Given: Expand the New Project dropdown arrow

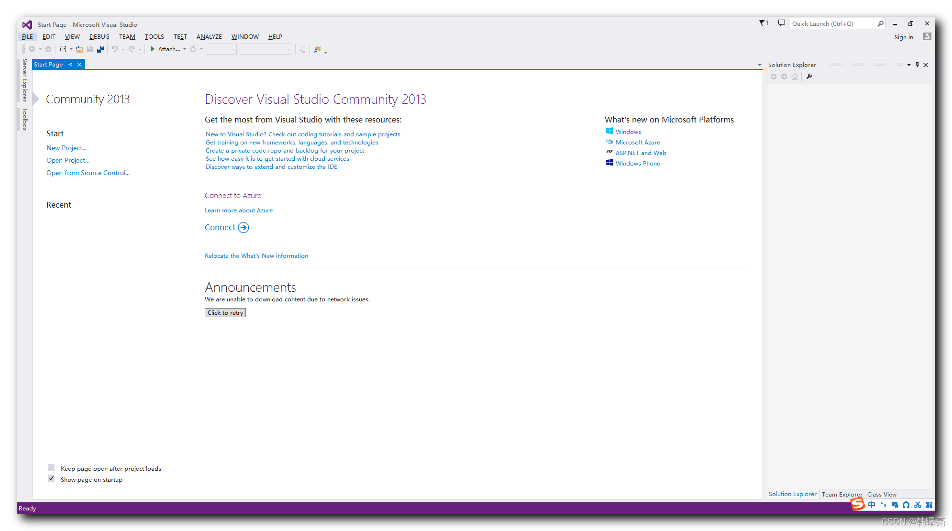Looking at the screenshot, I should (x=71, y=49).
